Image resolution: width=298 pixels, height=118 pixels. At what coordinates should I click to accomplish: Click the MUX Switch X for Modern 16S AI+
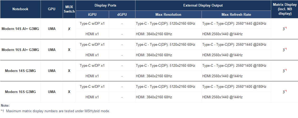coord(69,50)
